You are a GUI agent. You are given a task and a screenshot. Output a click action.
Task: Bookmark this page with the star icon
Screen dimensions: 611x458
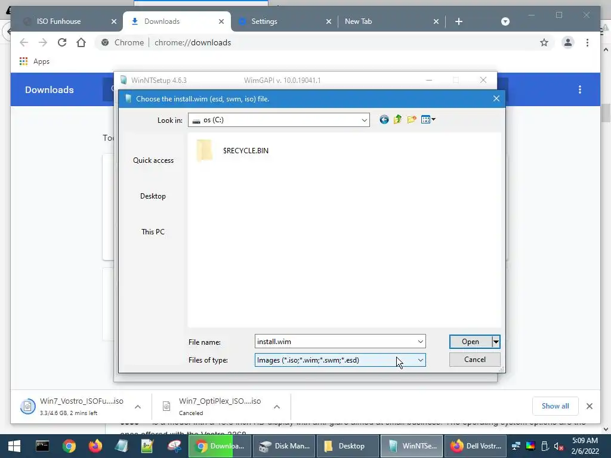pos(544,42)
